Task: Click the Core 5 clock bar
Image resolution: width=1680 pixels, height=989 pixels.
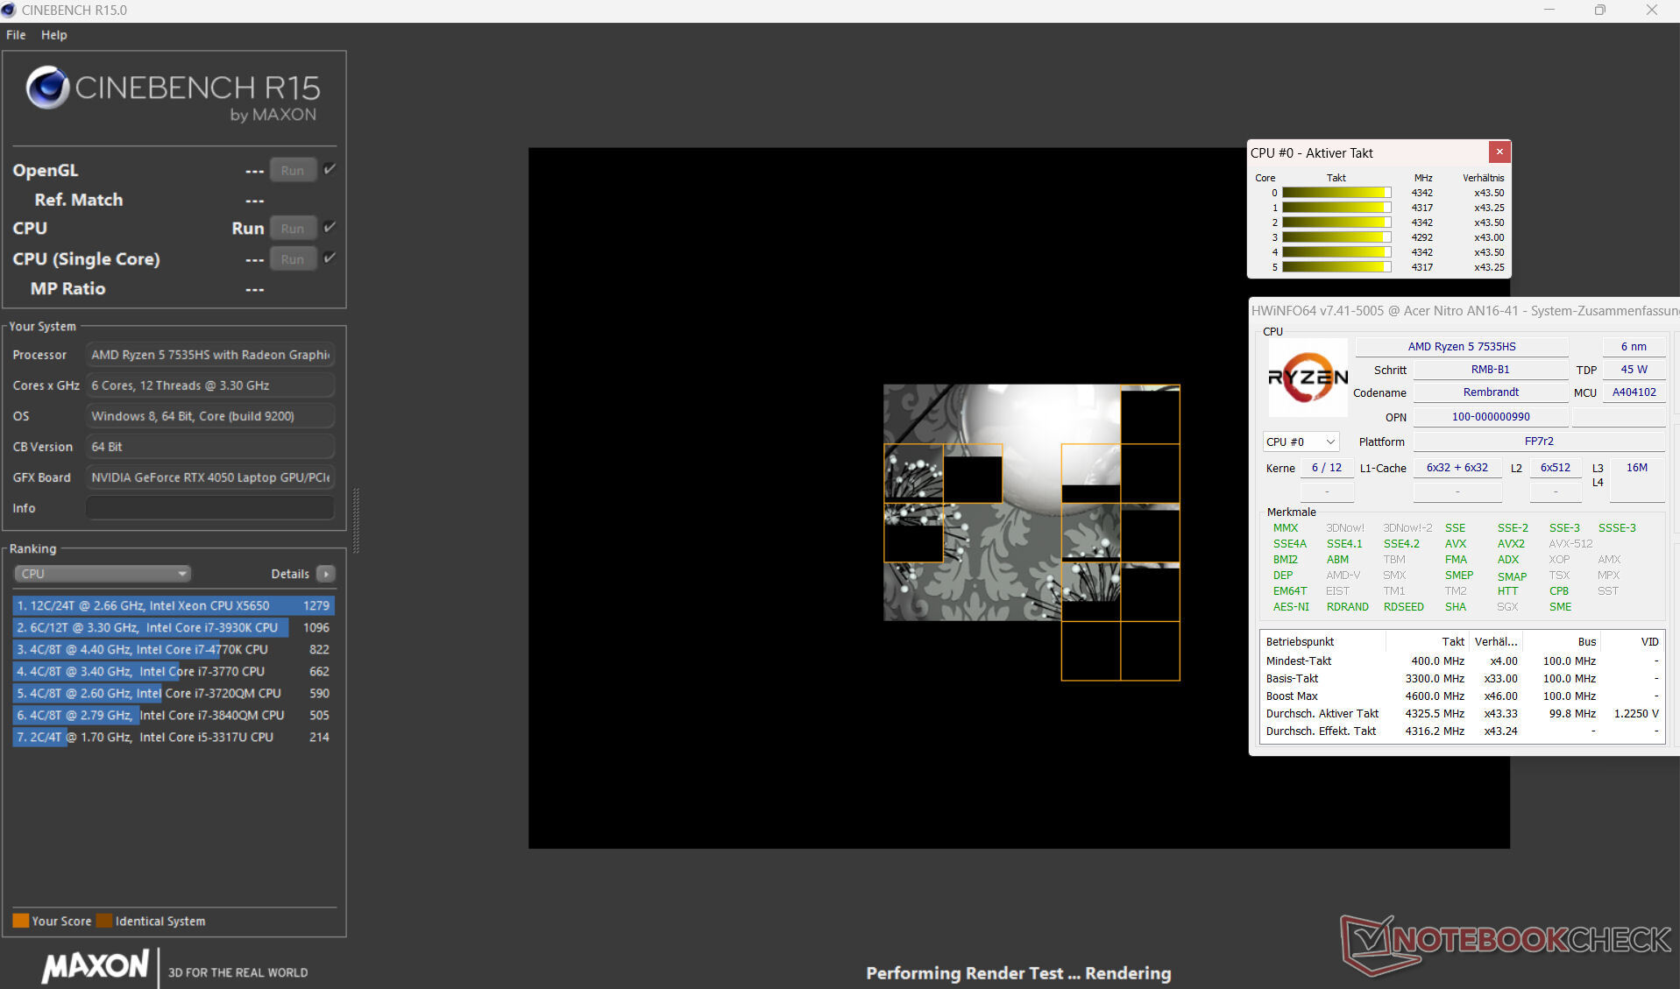Action: coord(1336,267)
